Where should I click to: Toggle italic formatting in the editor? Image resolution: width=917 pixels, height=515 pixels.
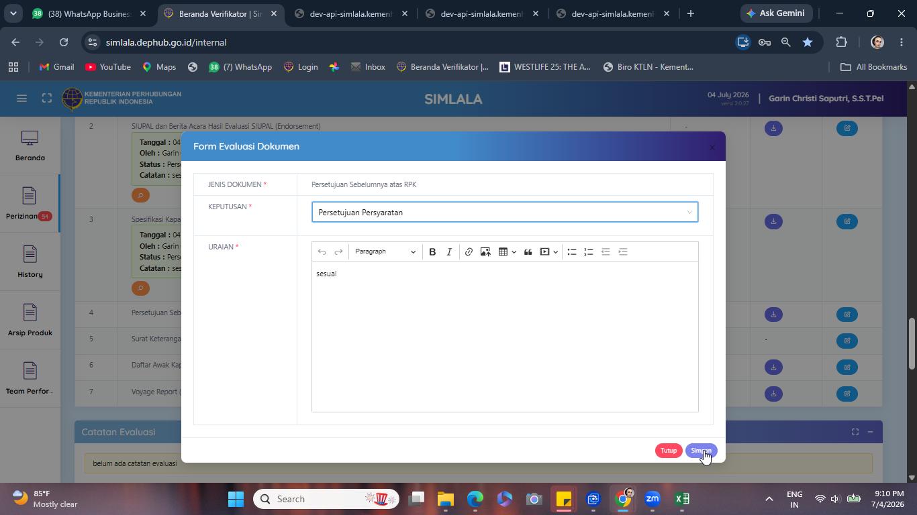tap(449, 252)
